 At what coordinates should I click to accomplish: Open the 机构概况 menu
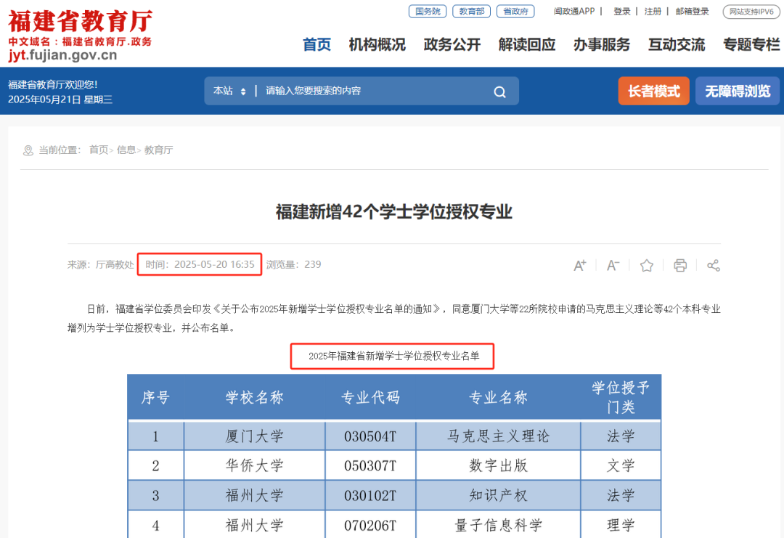click(377, 44)
